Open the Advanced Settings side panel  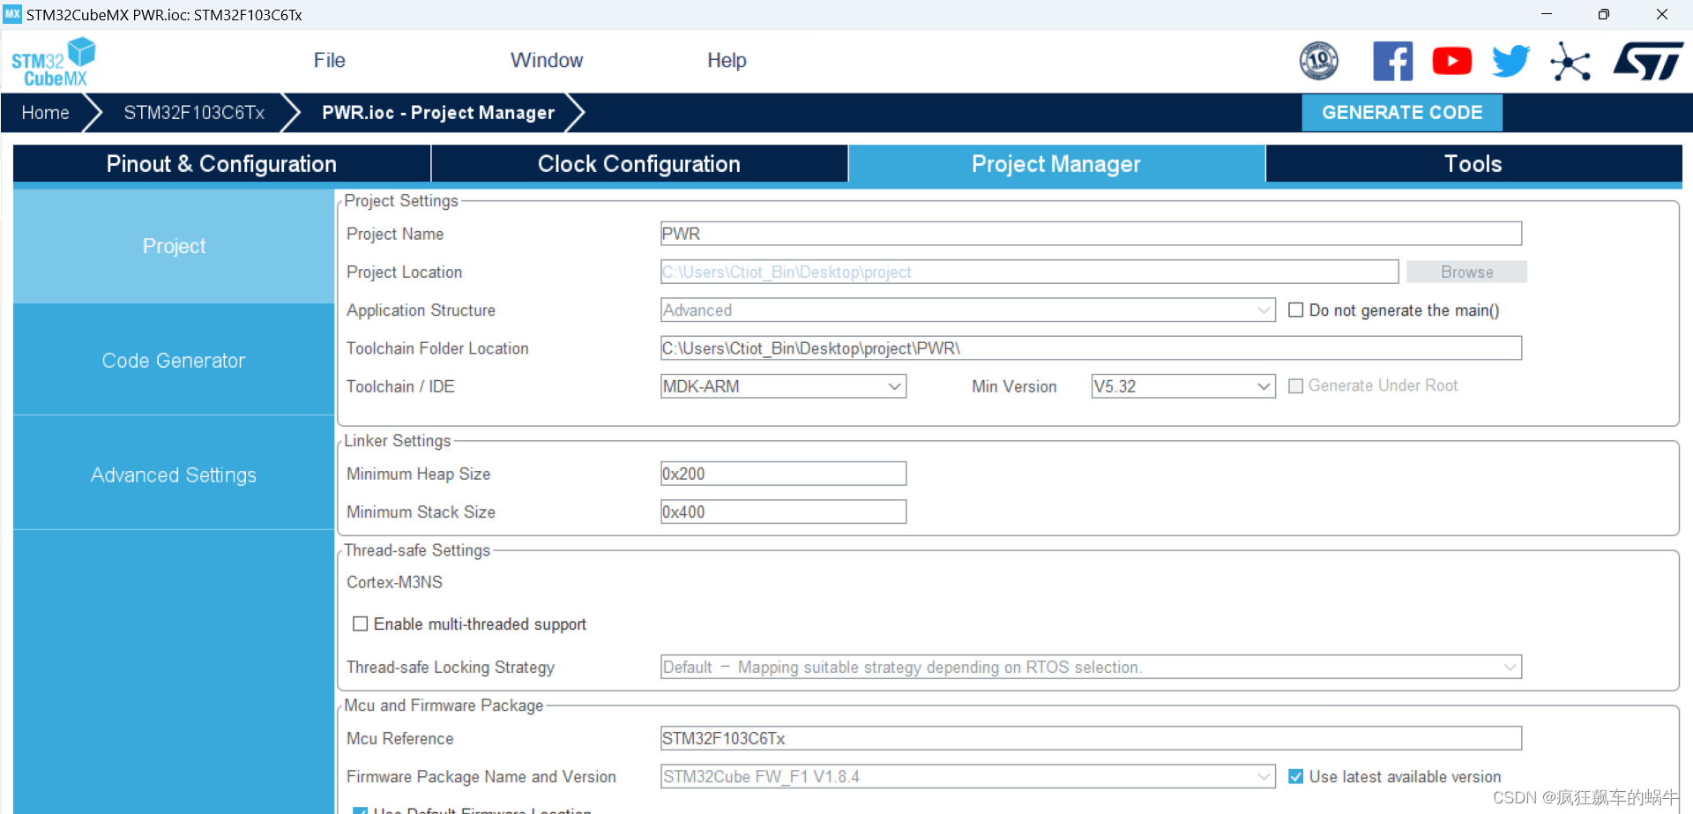174,474
